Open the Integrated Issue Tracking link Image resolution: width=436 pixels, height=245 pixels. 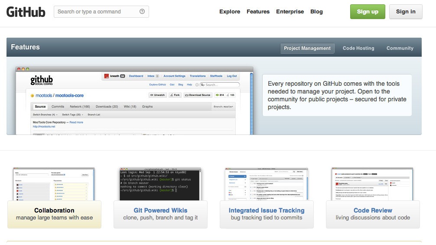click(x=267, y=210)
